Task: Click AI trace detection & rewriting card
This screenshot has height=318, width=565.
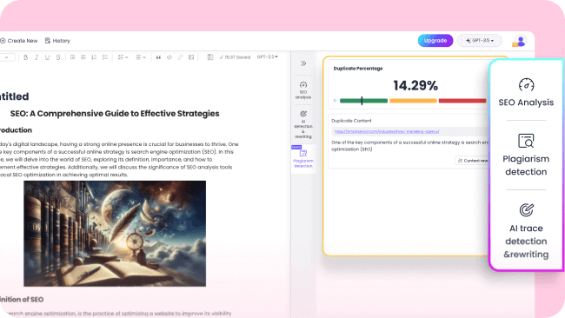Action: pos(526,231)
